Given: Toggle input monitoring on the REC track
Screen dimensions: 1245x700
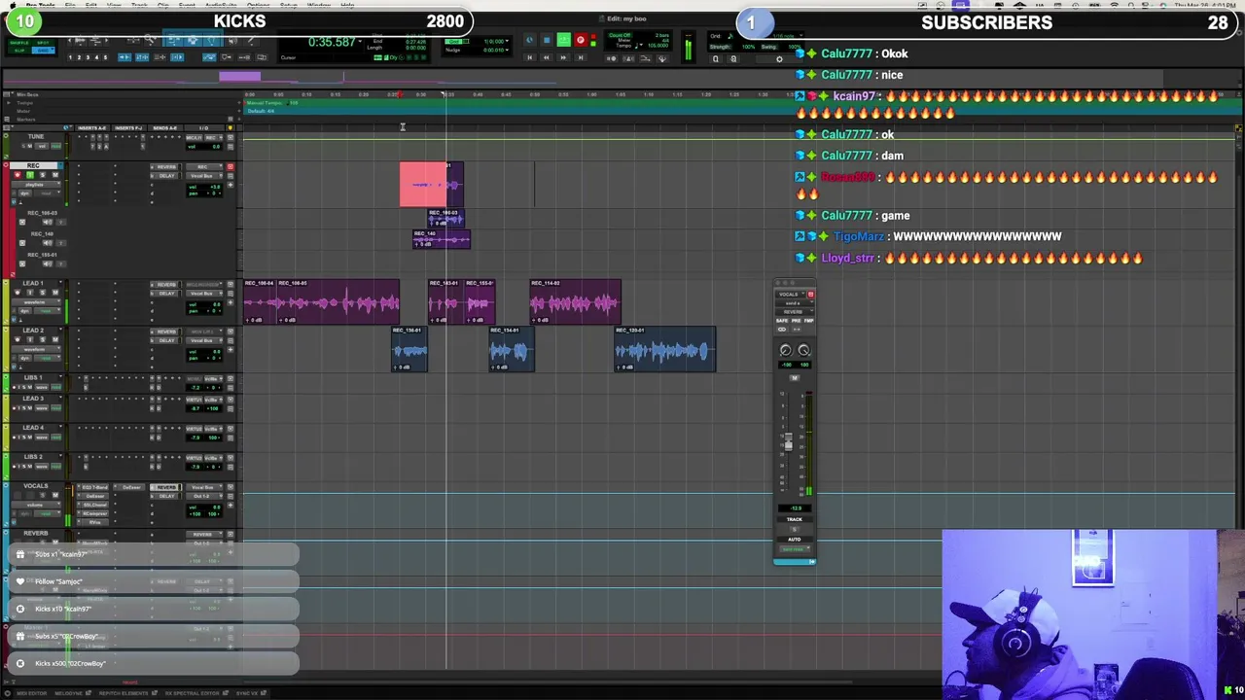Looking at the screenshot, I should tap(30, 175).
